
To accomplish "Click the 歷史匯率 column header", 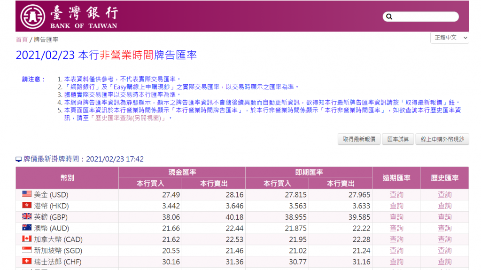I will click(444, 178).
